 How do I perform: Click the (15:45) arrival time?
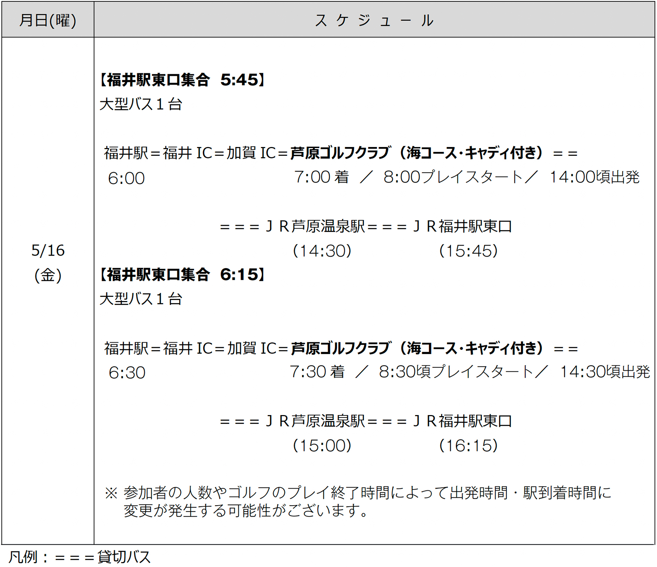click(x=468, y=251)
